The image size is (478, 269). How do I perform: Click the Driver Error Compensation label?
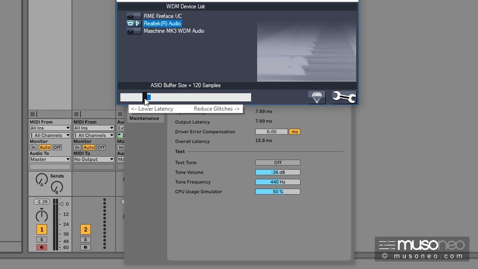click(x=205, y=132)
